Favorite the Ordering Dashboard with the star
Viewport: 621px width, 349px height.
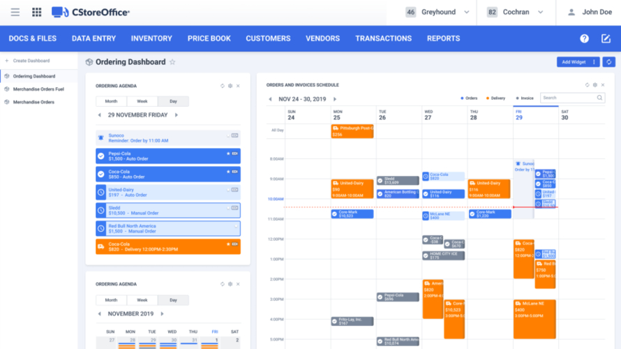pos(172,62)
